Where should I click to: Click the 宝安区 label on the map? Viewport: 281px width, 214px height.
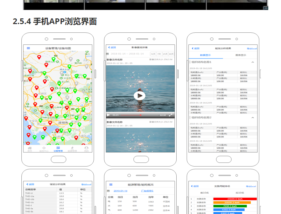point(33,121)
